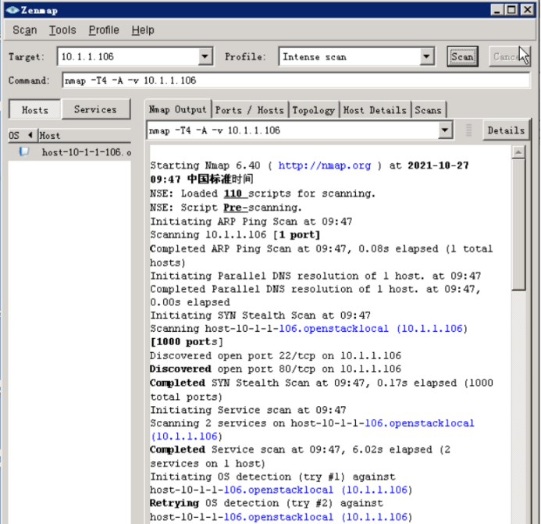Switch to the Topology tab

314,110
